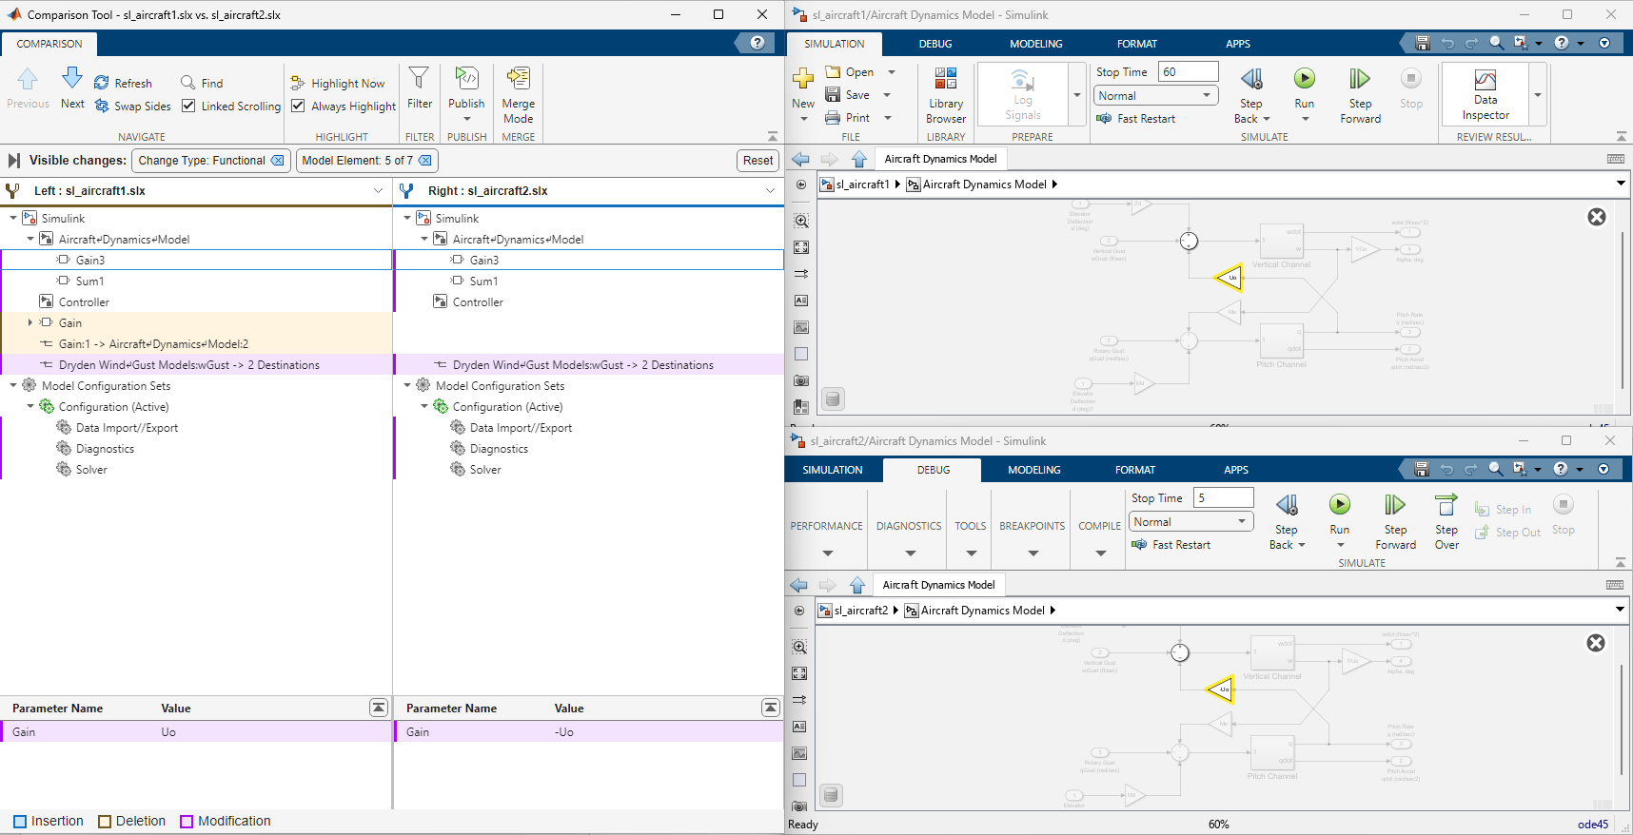
Task: Click the Next change arrow icon
Action: [72, 78]
